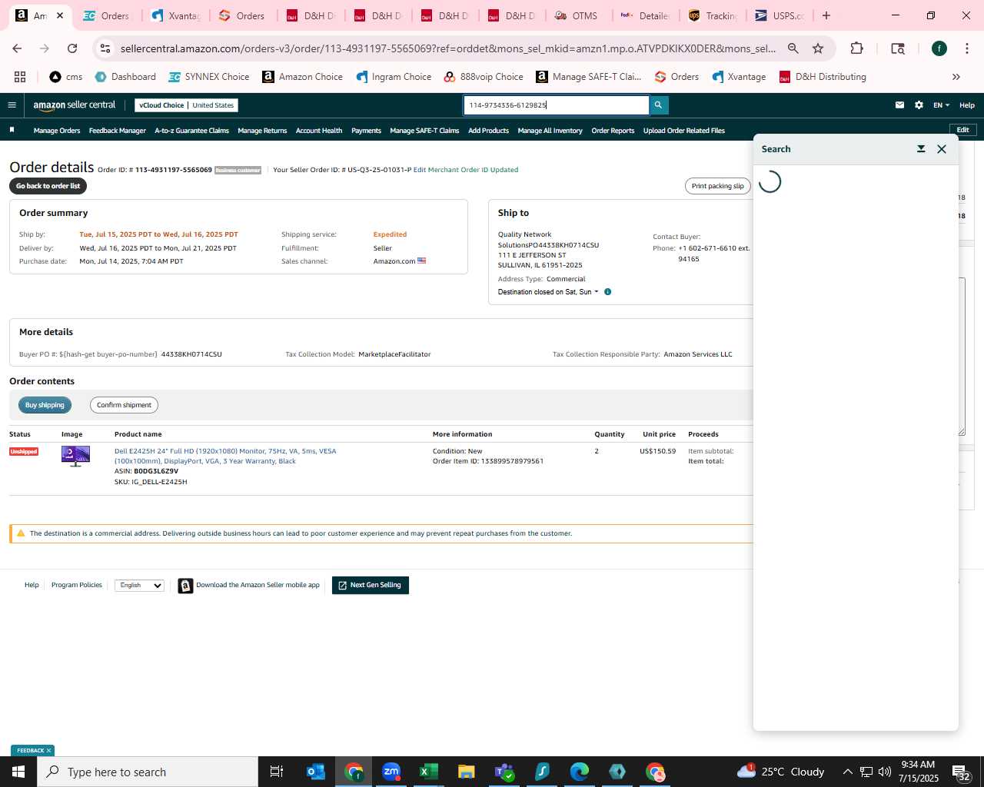Click the Next Gen Selling button
This screenshot has height=787, width=984.
click(x=371, y=586)
